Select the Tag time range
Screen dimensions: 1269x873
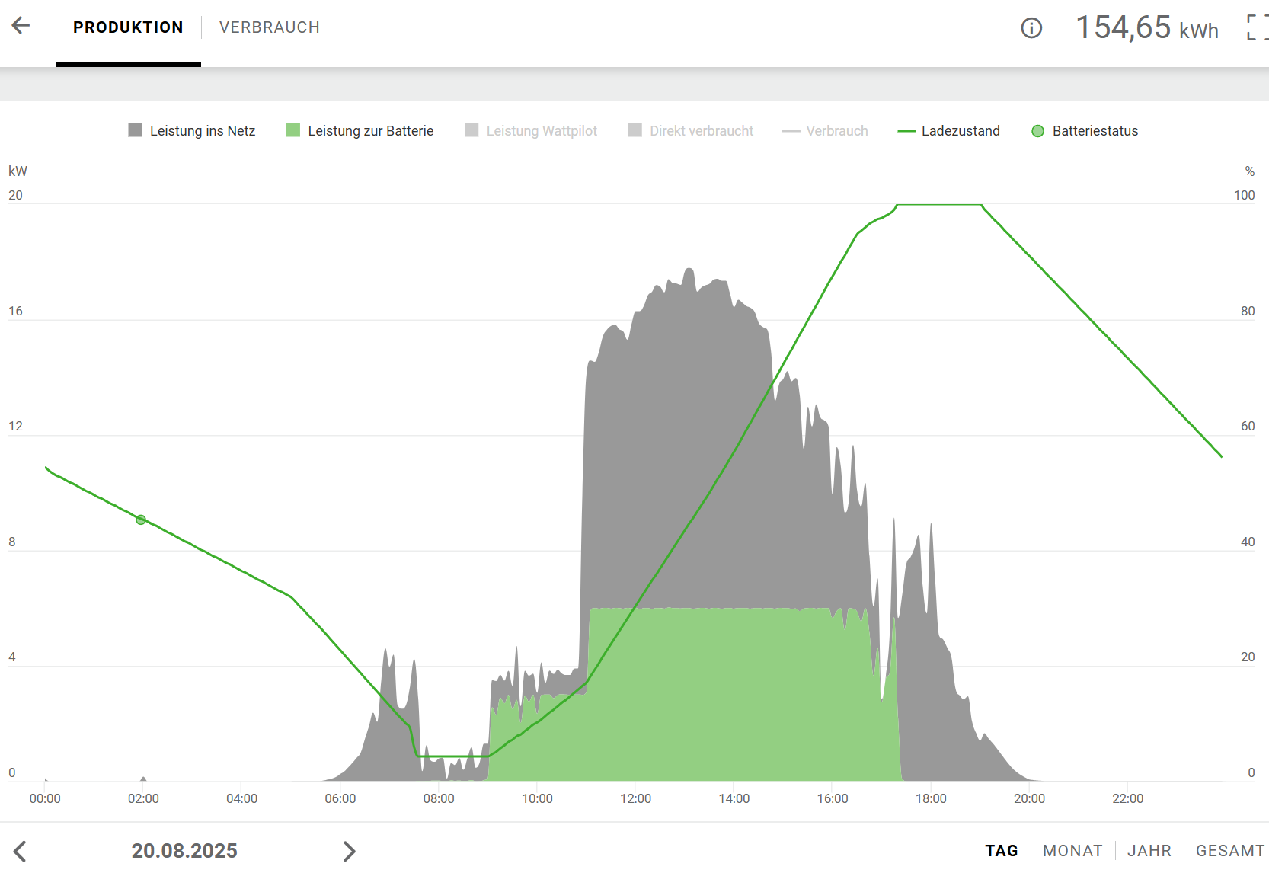[1001, 851]
